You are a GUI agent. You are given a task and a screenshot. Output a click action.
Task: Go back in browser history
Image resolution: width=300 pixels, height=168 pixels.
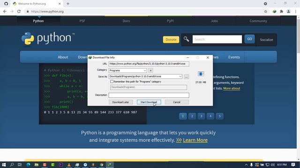tap(5, 11)
